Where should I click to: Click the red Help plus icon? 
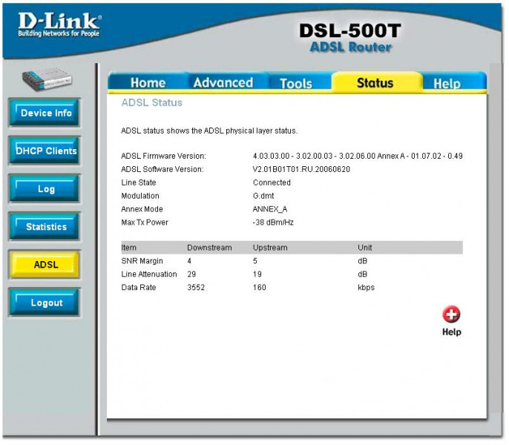[x=451, y=315]
